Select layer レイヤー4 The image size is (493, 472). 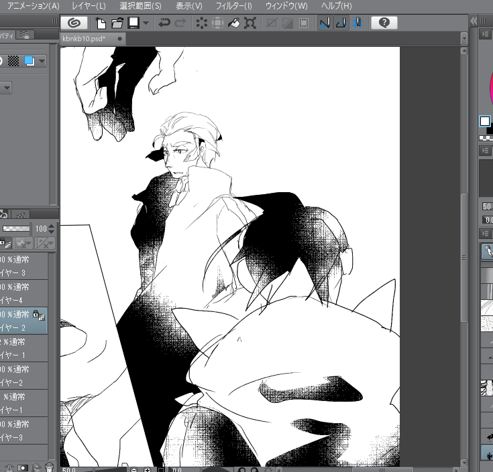(x=23, y=293)
